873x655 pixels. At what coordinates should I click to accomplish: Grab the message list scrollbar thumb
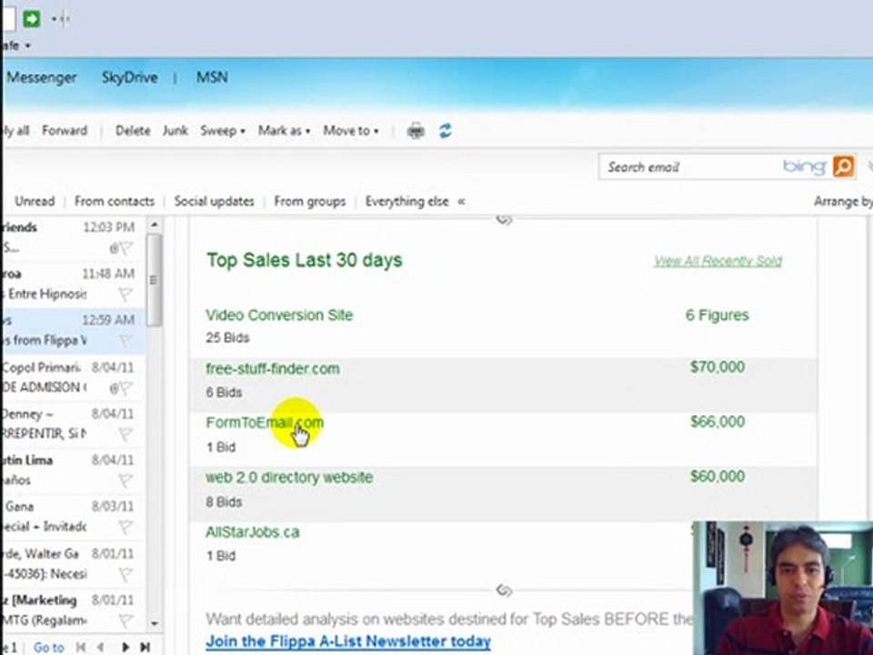click(x=154, y=280)
